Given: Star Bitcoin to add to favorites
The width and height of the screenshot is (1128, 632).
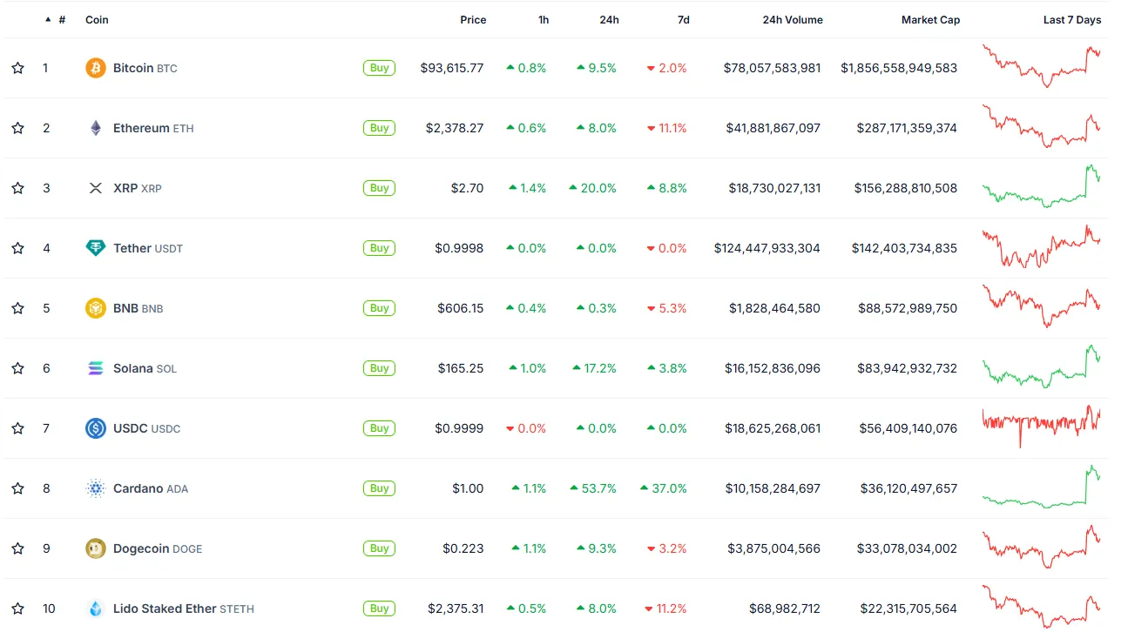Looking at the screenshot, I should pyautogui.click(x=17, y=68).
